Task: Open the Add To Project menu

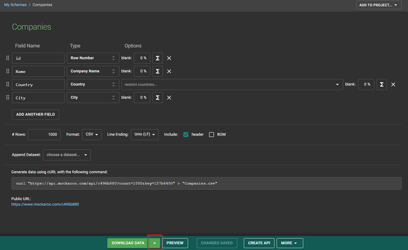Action: pyautogui.click(x=379, y=5)
